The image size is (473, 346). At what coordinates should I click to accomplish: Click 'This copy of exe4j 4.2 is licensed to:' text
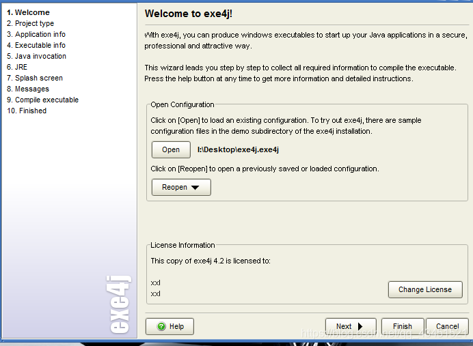[211, 261]
